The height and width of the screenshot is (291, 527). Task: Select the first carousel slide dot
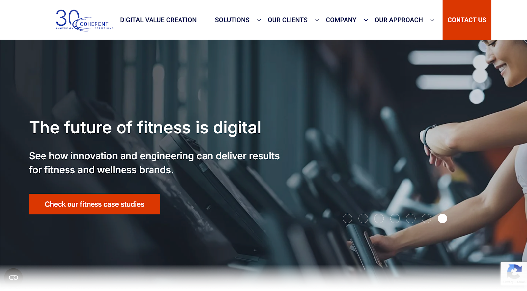347,218
